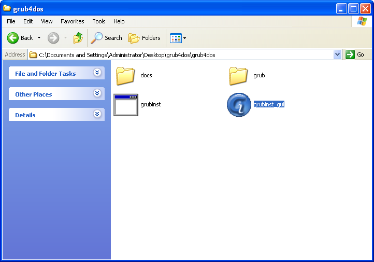Expand the File and Folder Tasks panel
The width and height of the screenshot is (374, 262).
point(97,72)
